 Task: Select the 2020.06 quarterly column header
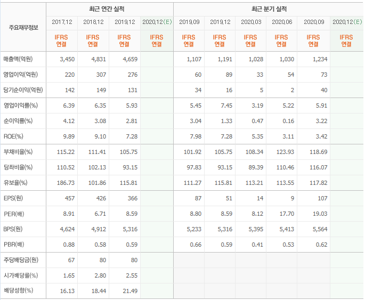click(x=282, y=22)
